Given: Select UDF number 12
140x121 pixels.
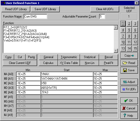Looking at the screenshot, I should coord(135,42).
